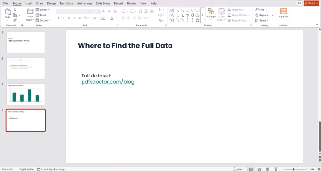Open the Add-ins pane
Viewport: 321px width, 171px height.
point(284,13)
